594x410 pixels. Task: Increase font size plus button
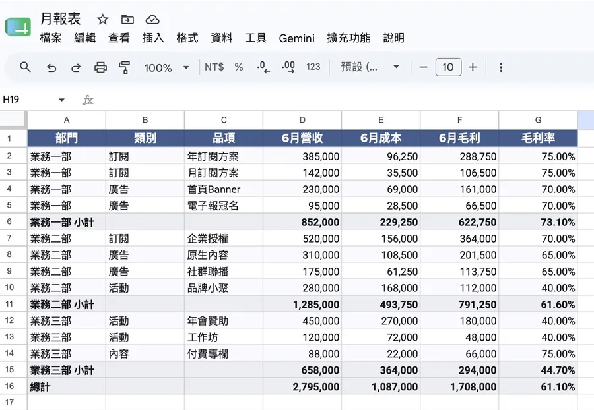pyautogui.click(x=473, y=67)
